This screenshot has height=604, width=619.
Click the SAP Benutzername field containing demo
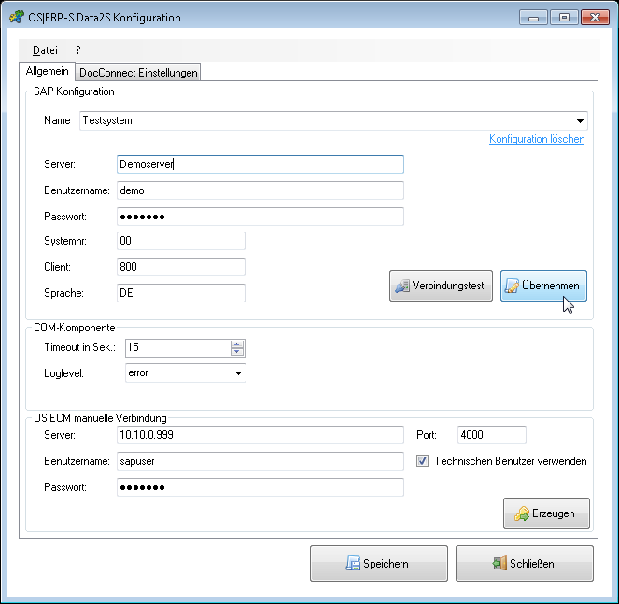tap(260, 190)
